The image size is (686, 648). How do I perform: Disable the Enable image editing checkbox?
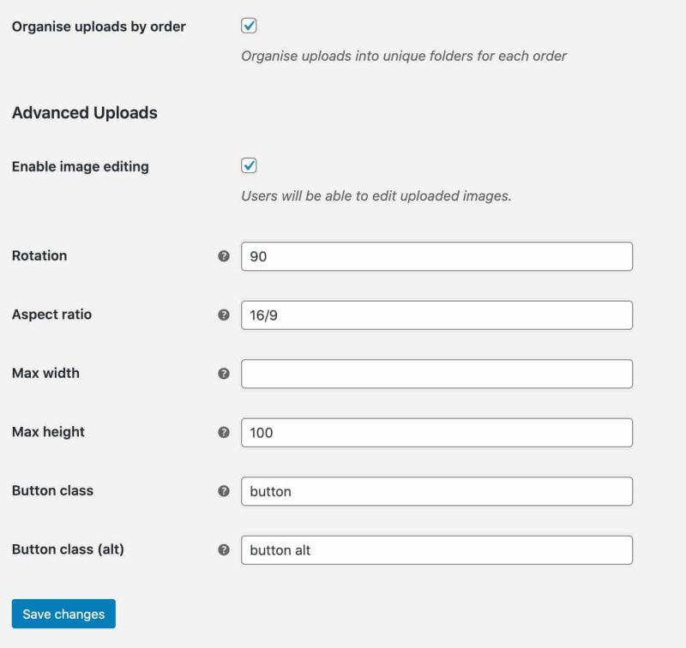(x=250, y=165)
